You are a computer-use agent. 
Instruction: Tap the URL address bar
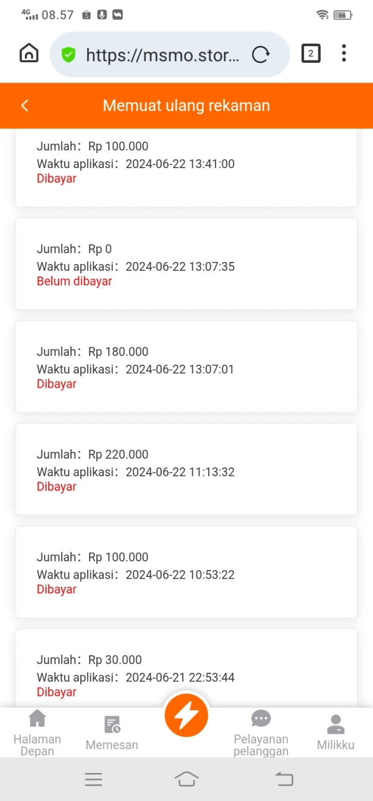(162, 55)
